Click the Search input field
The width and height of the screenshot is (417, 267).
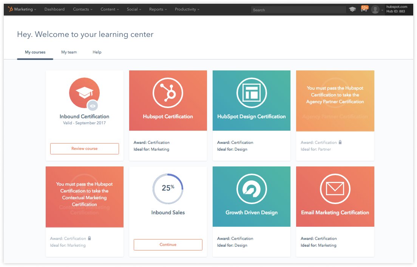coord(298,10)
